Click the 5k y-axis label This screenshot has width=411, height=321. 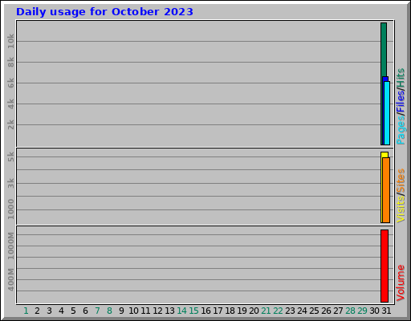[10, 156]
